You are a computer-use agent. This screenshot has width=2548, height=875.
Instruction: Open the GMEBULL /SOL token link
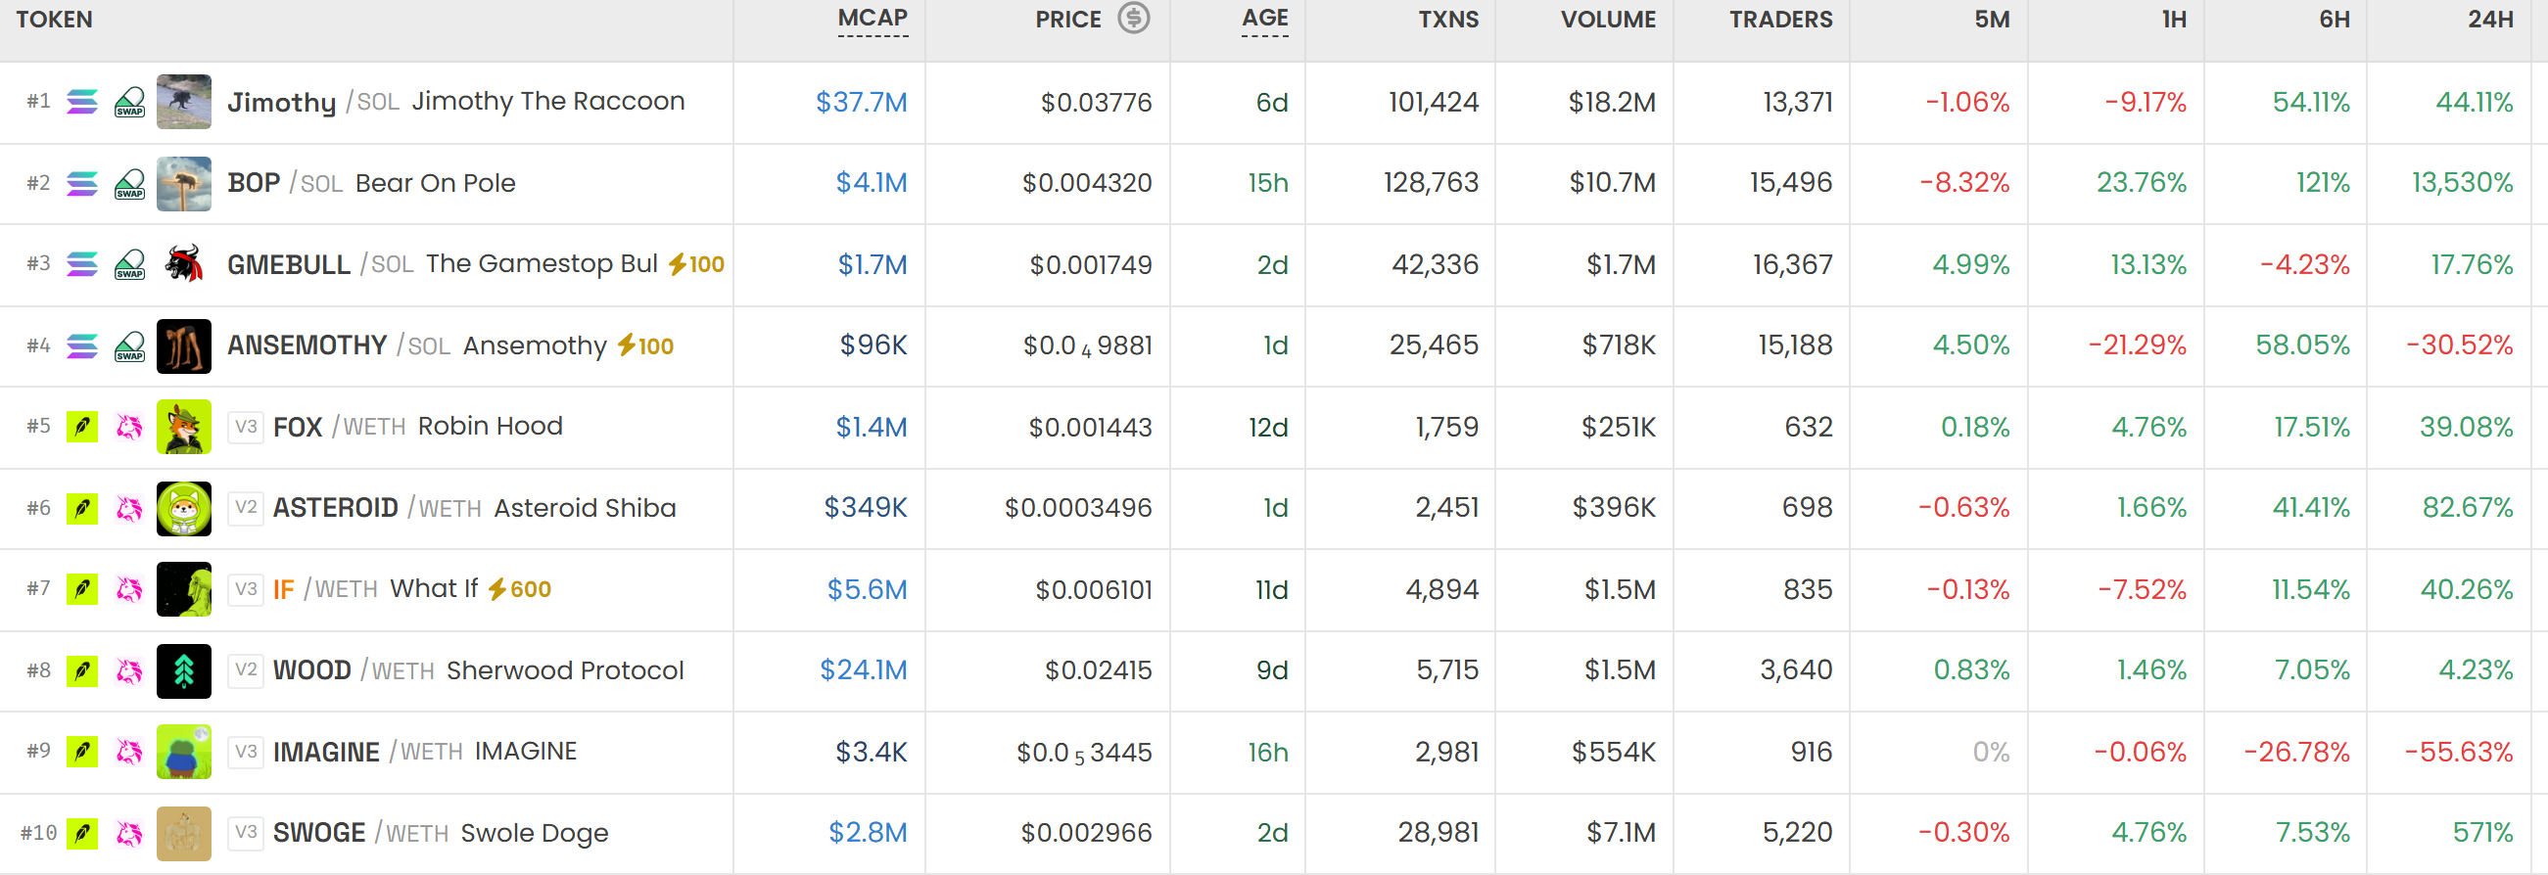(x=320, y=265)
